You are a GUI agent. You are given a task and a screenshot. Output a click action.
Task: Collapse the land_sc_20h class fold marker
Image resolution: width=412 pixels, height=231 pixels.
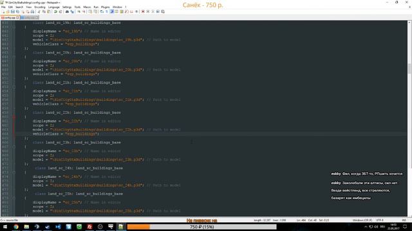coord(14,57)
